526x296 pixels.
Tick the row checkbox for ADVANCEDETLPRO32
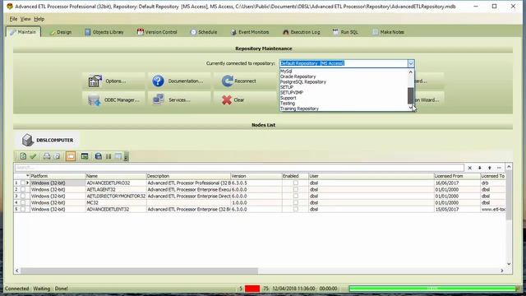tap(23, 183)
